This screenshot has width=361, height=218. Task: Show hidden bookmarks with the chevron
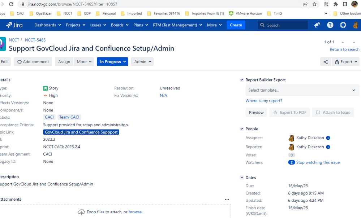tap(326, 13)
